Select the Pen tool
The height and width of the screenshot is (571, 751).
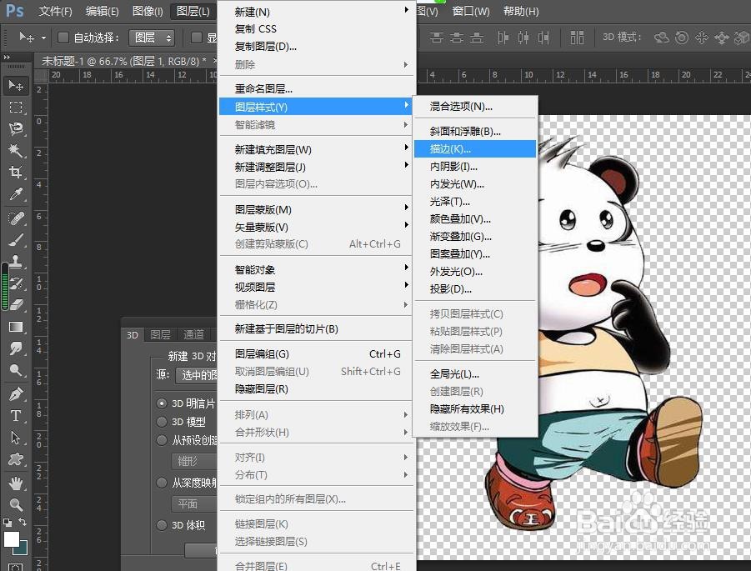coord(16,393)
